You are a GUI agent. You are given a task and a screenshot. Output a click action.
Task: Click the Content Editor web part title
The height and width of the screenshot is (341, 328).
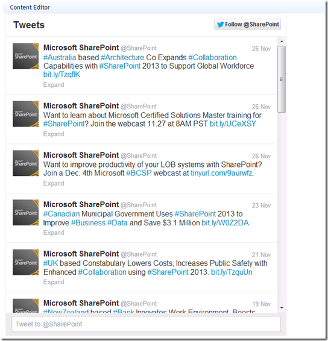point(30,7)
